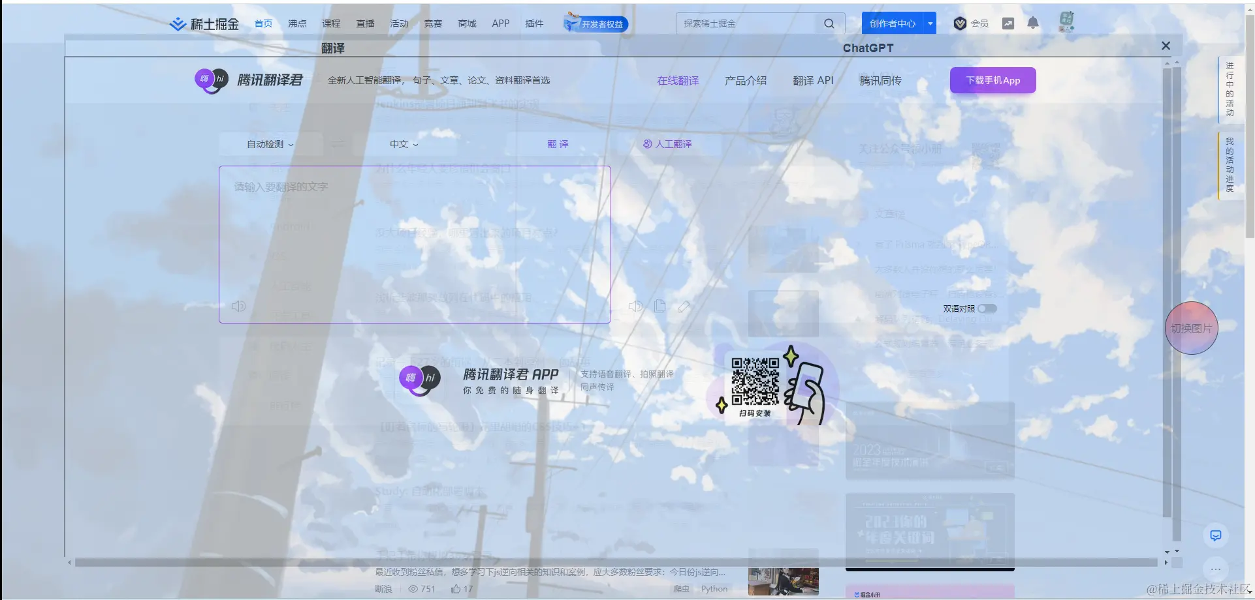Open 产品介绍 link
Image resolution: width=1255 pixels, height=600 pixels.
[x=746, y=80]
